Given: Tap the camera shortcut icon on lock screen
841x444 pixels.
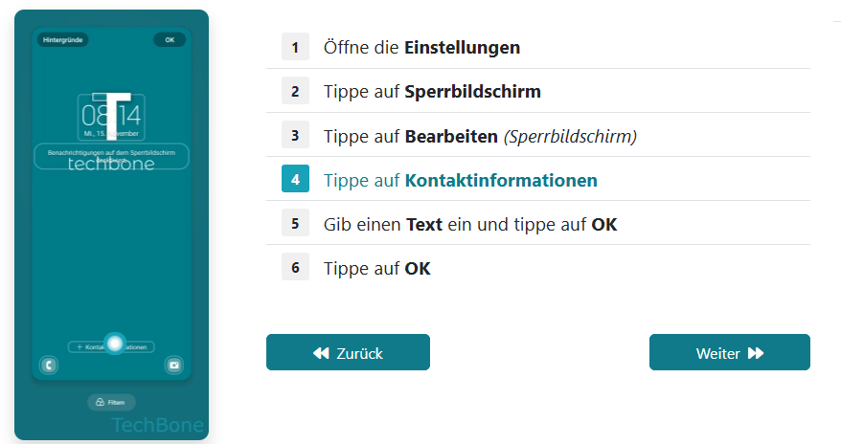Looking at the screenshot, I should (x=173, y=365).
